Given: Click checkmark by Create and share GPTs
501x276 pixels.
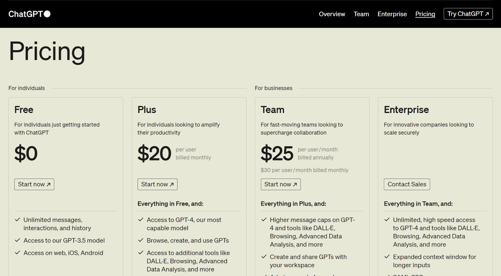Looking at the screenshot, I should pyautogui.click(x=264, y=257).
